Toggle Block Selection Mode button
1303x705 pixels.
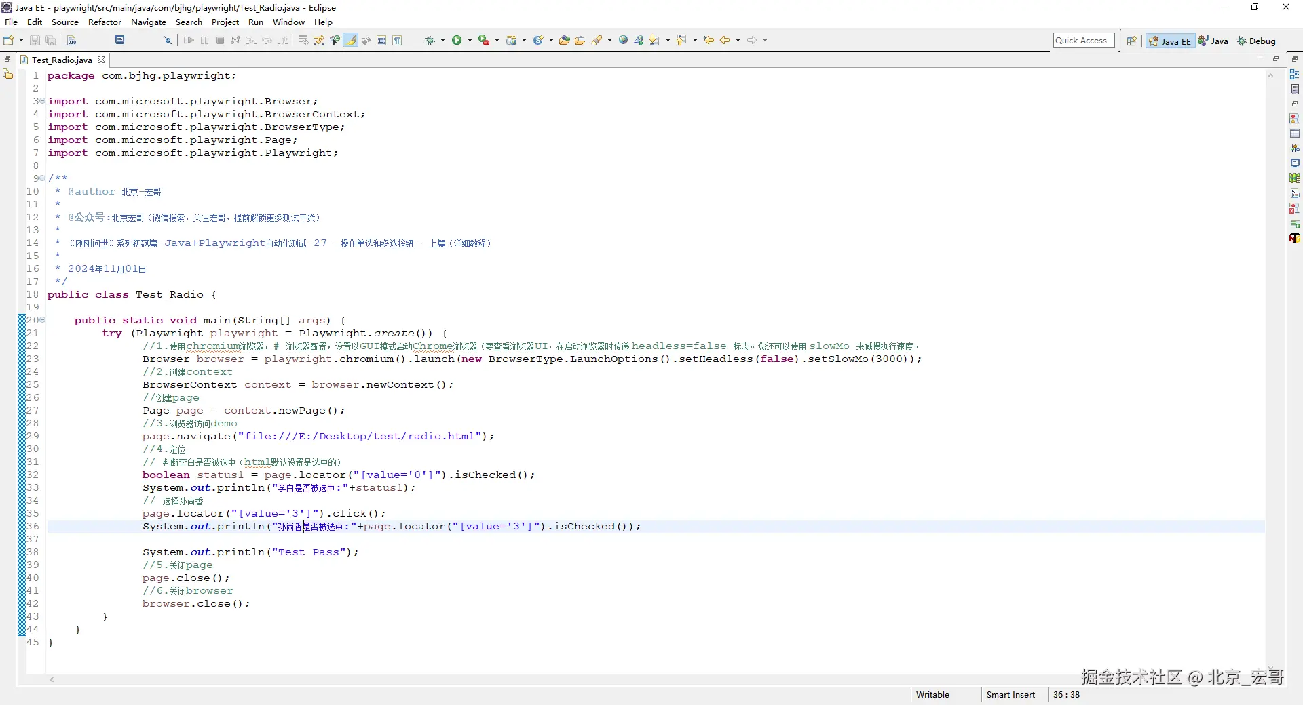381,41
